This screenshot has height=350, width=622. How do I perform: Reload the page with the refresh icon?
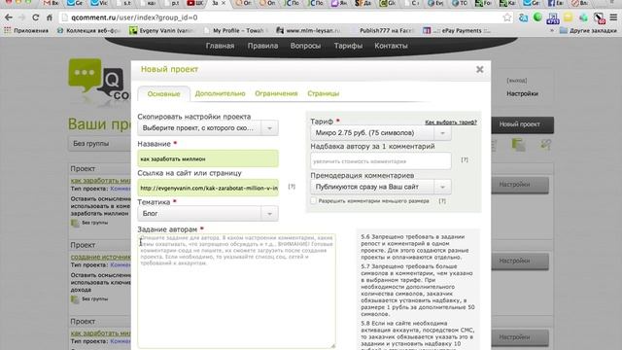coord(35,17)
